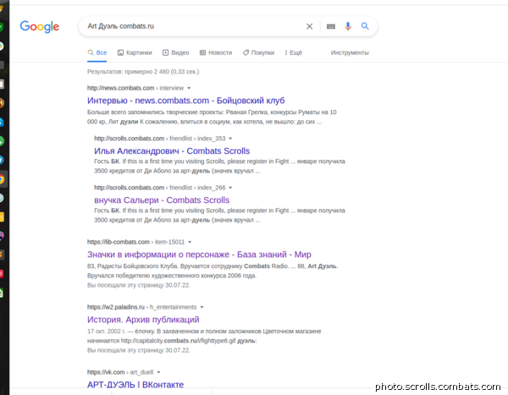Expand dropdown arrow next to lib-combats.com URL
The image size is (508, 395).
point(190,242)
